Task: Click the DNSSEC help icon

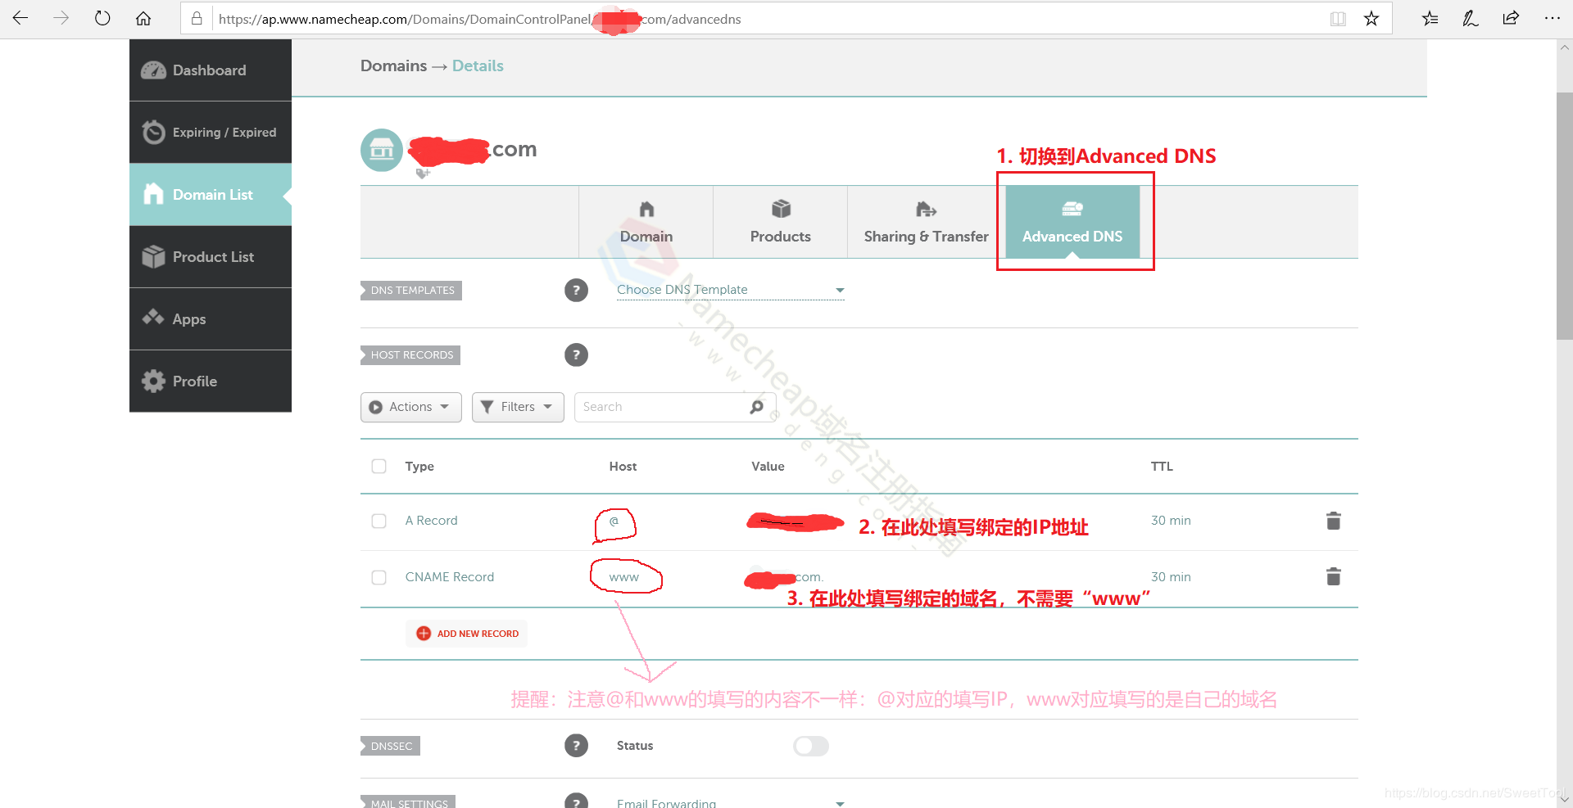Action: pos(576,746)
